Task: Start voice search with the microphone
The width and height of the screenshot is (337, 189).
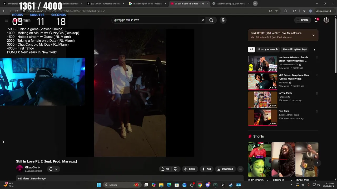Action: click(x=223, y=20)
